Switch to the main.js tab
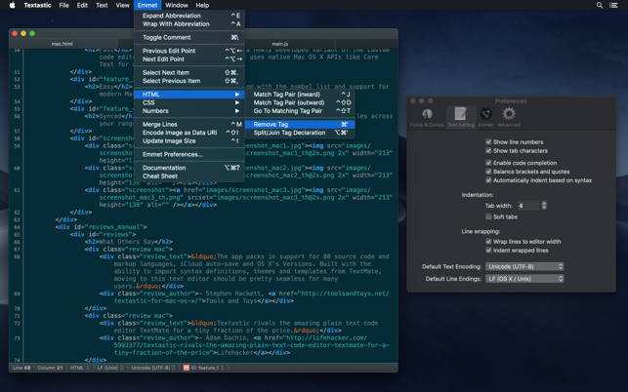 tap(279, 44)
